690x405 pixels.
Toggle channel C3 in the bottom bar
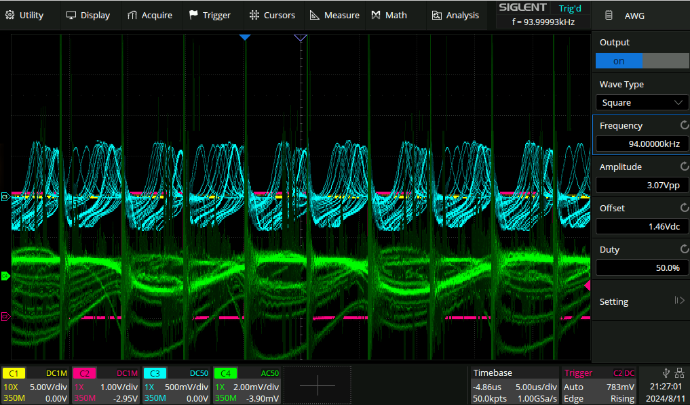point(176,385)
